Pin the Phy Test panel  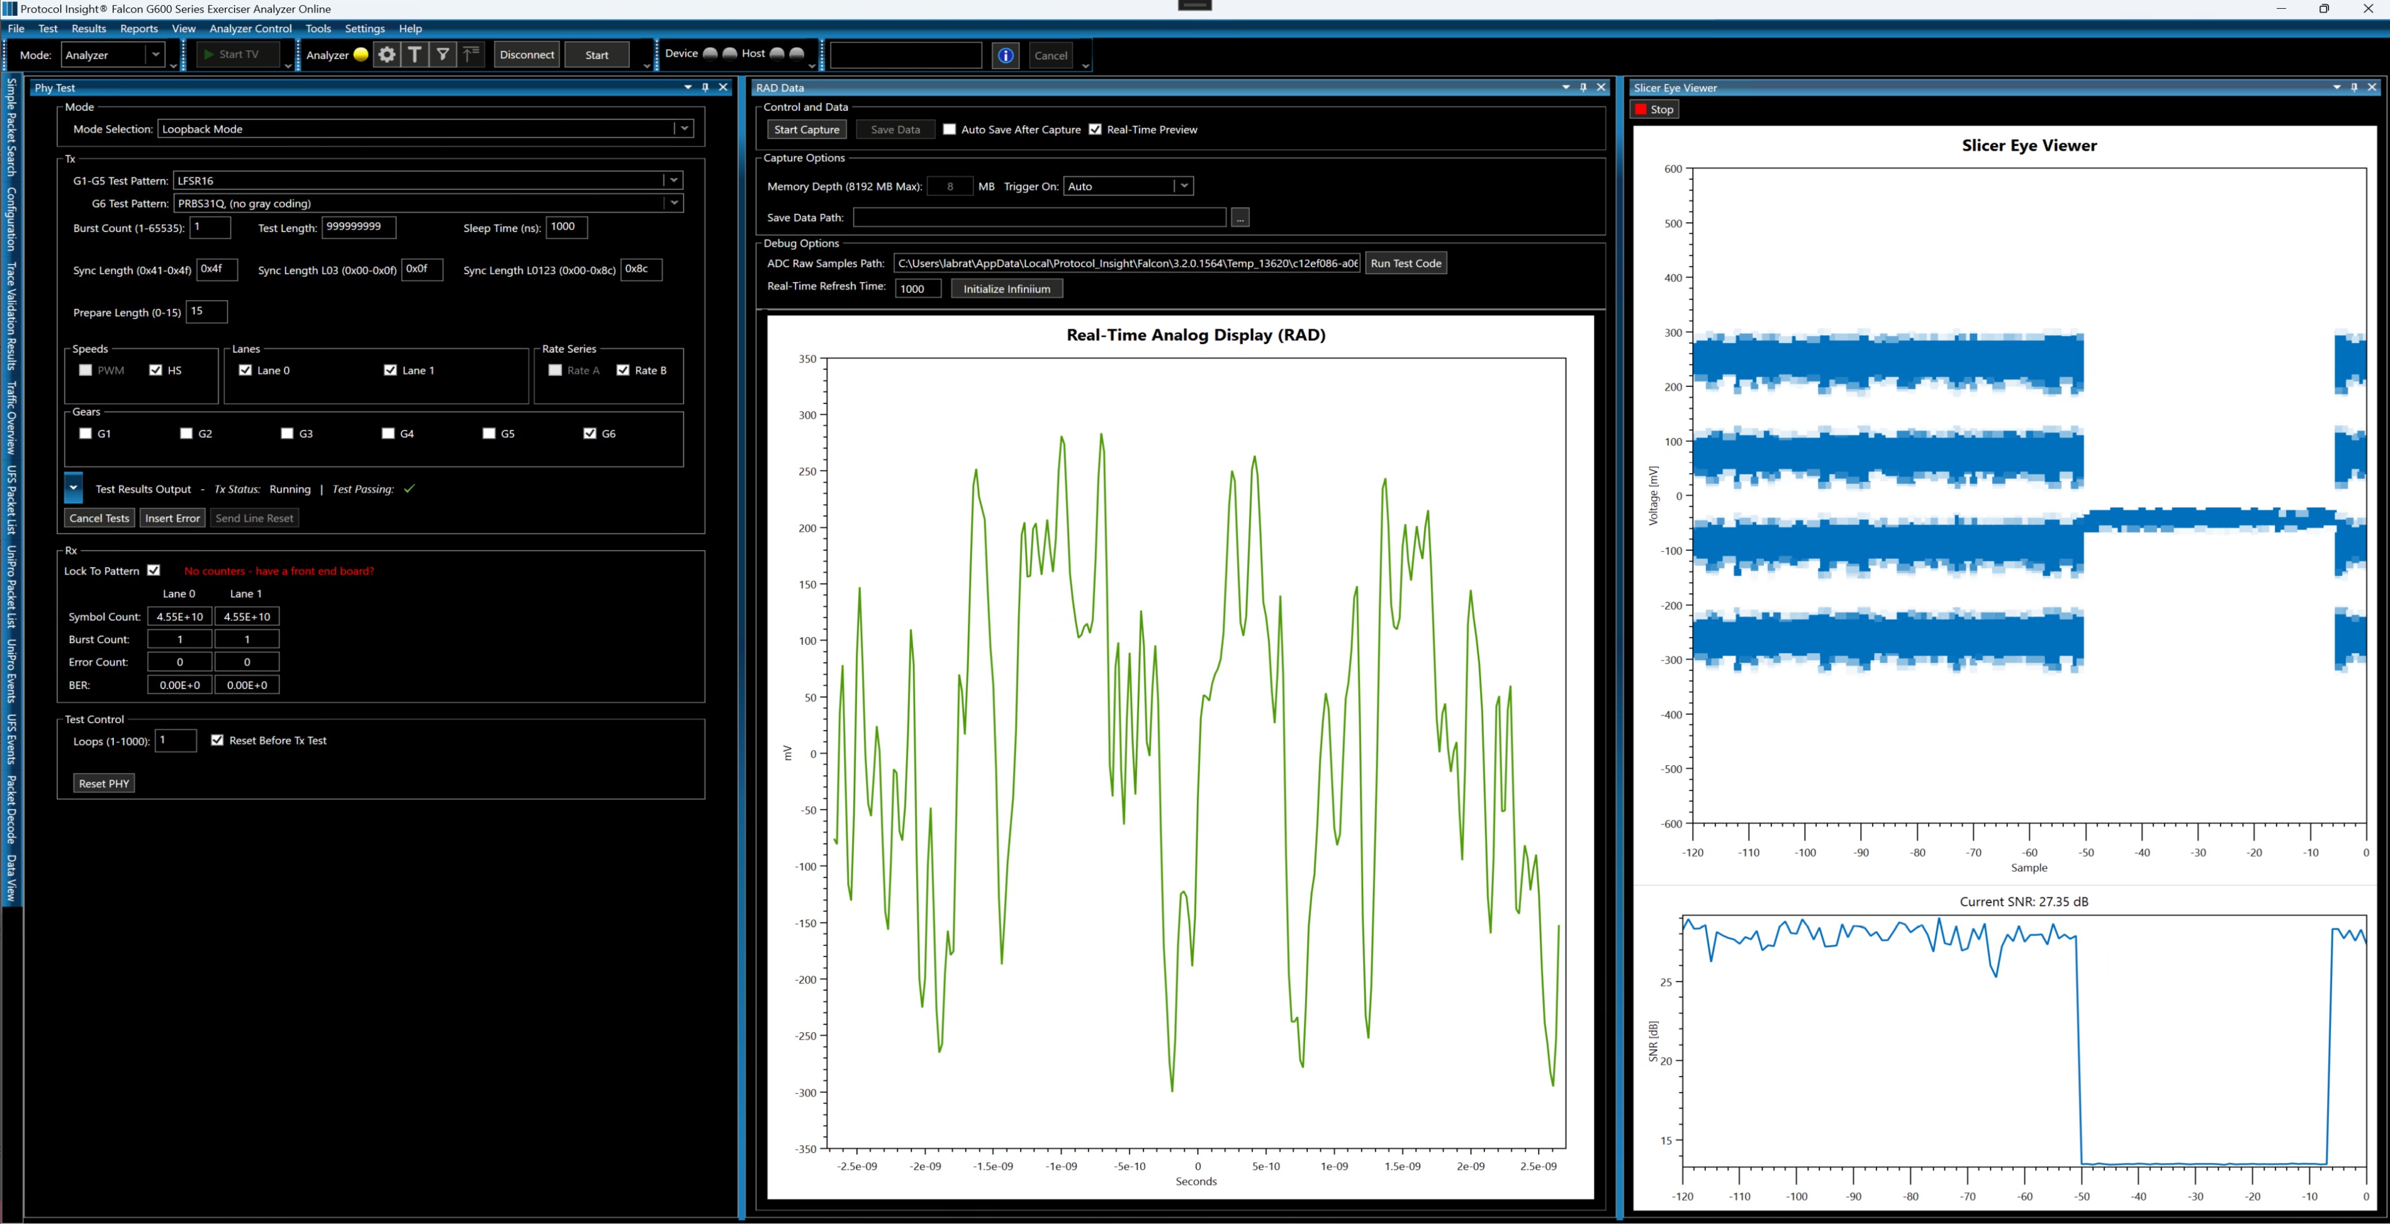706,87
